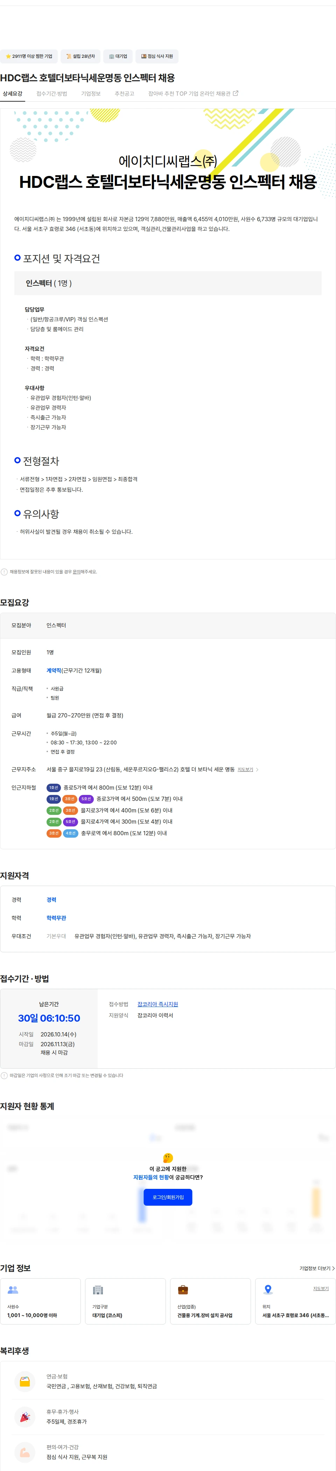336x1471 pixels.
Task: Click the remaining time '30일 06:10:50'
Action: pos(49,1018)
